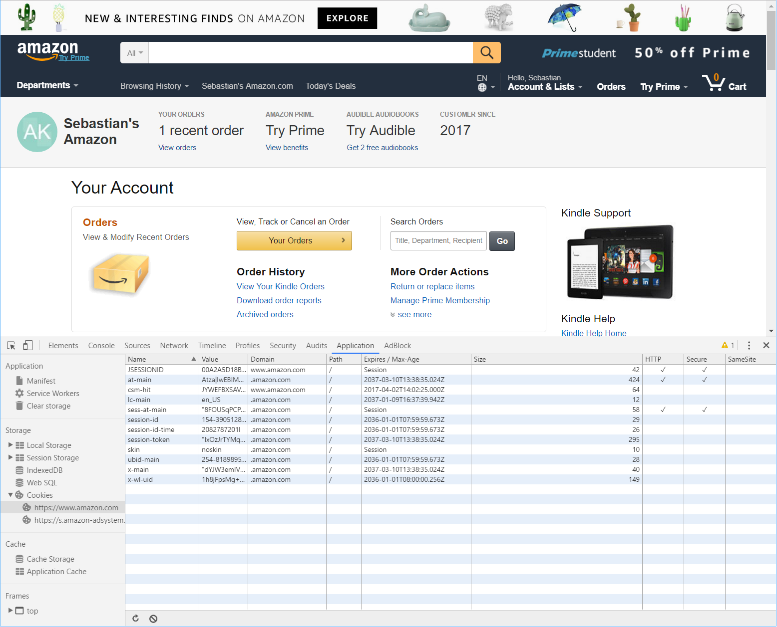
Task: Open the Browsing History dropdown
Action: pos(154,86)
